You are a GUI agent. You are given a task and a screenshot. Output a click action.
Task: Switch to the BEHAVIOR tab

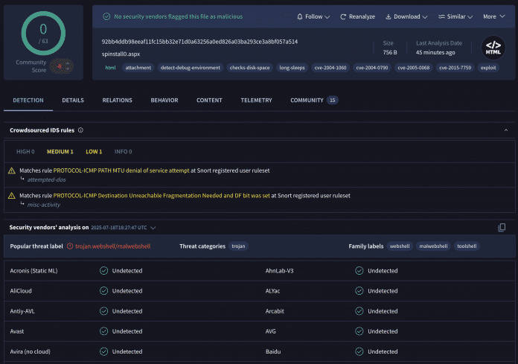coord(164,100)
